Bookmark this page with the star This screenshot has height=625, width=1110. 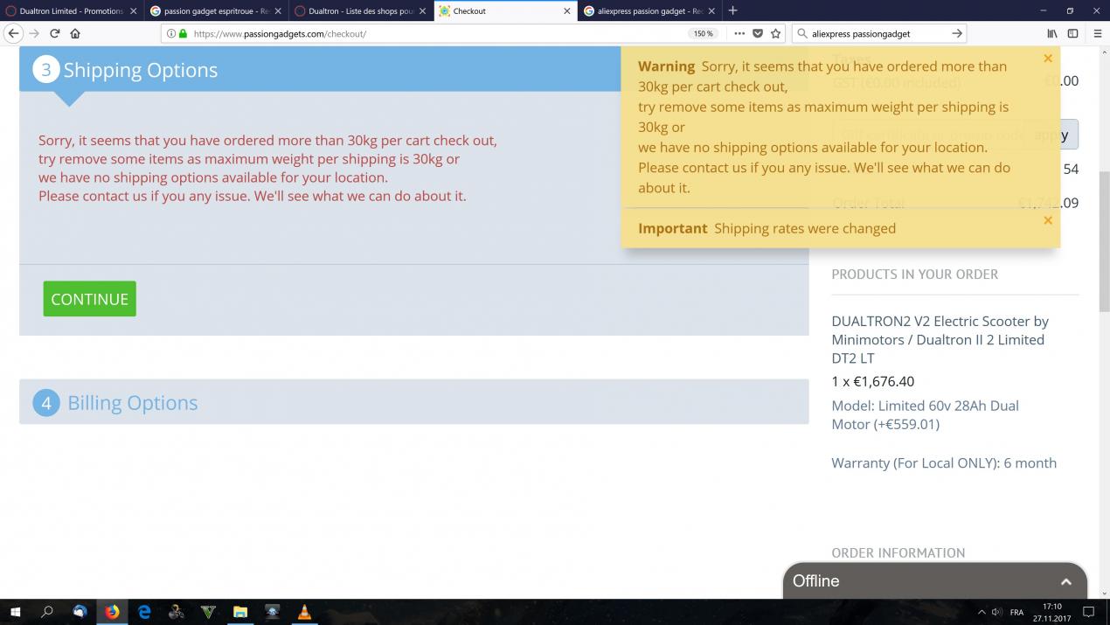pyautogui.click(x=775, y=33)
